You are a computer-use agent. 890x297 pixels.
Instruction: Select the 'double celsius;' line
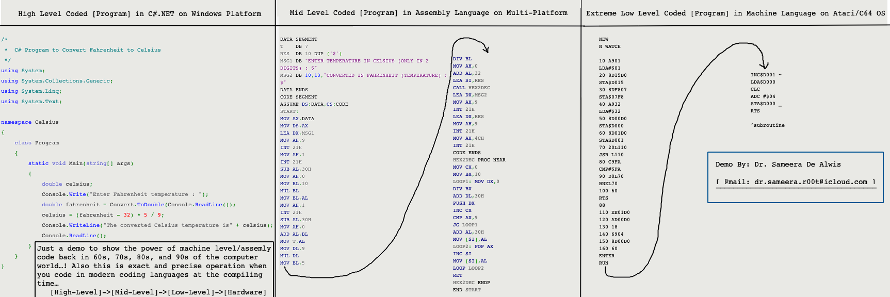coord(67,184)
